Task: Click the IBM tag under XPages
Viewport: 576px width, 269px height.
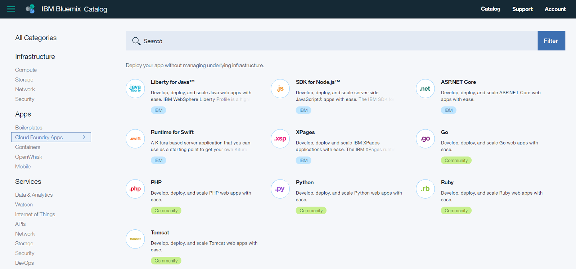Action: (x=303, y=160)
